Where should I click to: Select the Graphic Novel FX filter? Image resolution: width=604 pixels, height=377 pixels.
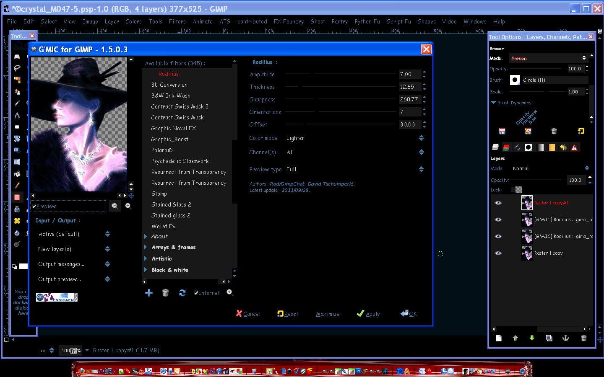pyautogui.click(x=174, y=128)
